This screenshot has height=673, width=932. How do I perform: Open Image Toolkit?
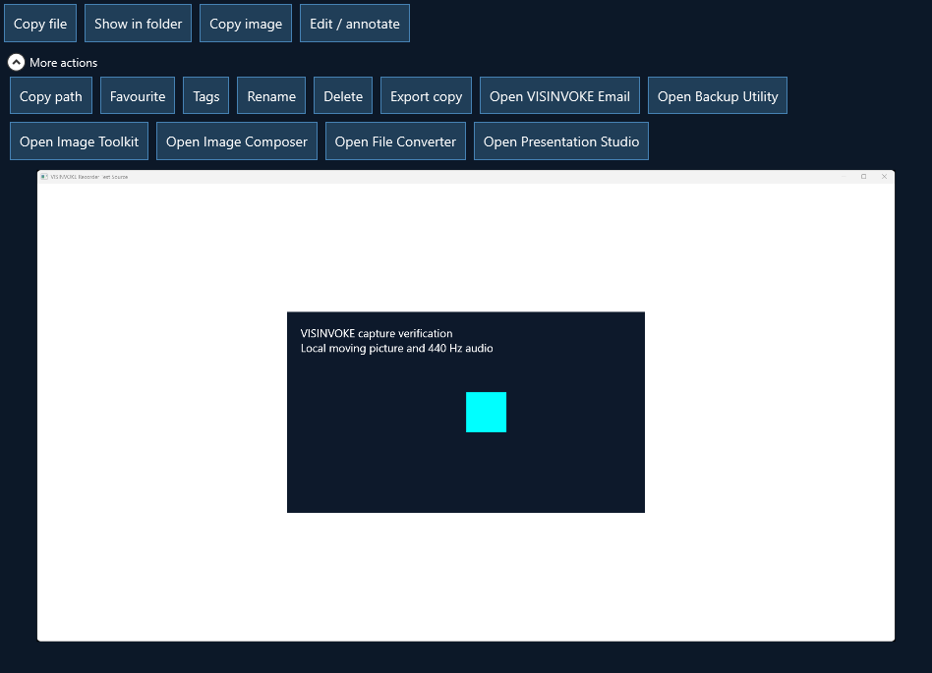point(79,141)
